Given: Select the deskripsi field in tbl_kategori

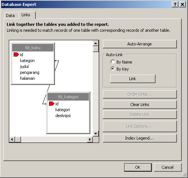Looking at the screenshot, I should pyautogui.click(x=63, y=116).
